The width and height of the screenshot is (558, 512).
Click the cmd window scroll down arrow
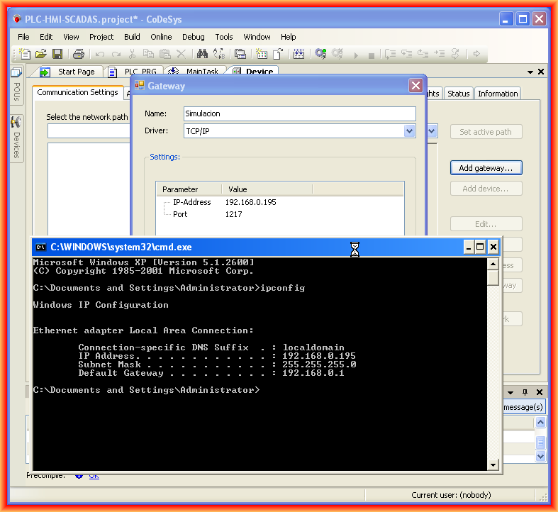click(x=493, y=464)
